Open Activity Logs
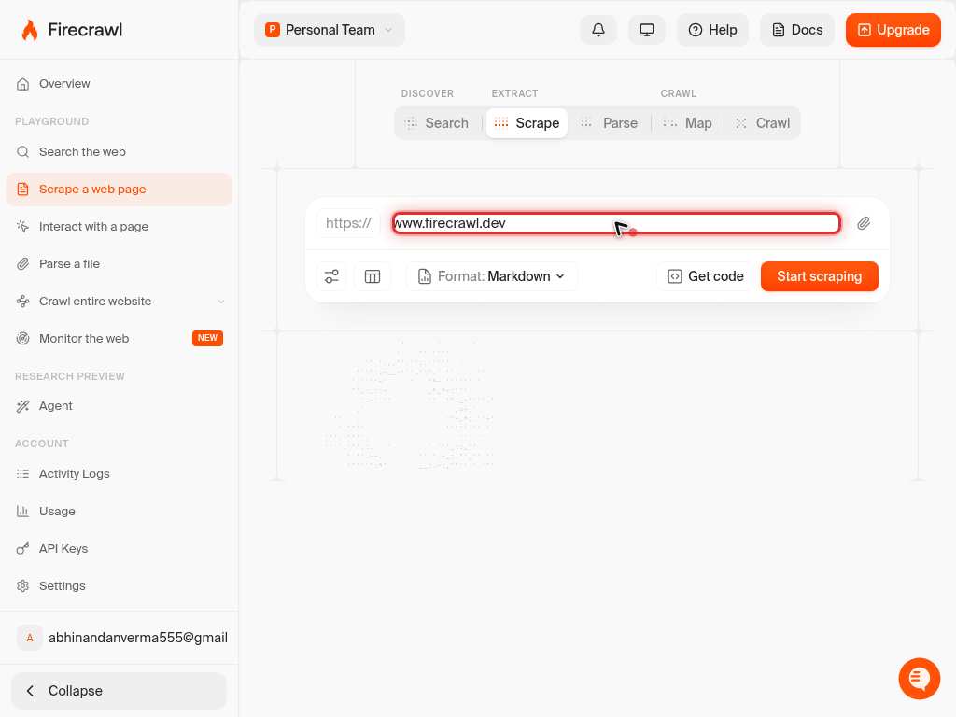This screenshot has height=717, width=956. [x=119, y=473]
